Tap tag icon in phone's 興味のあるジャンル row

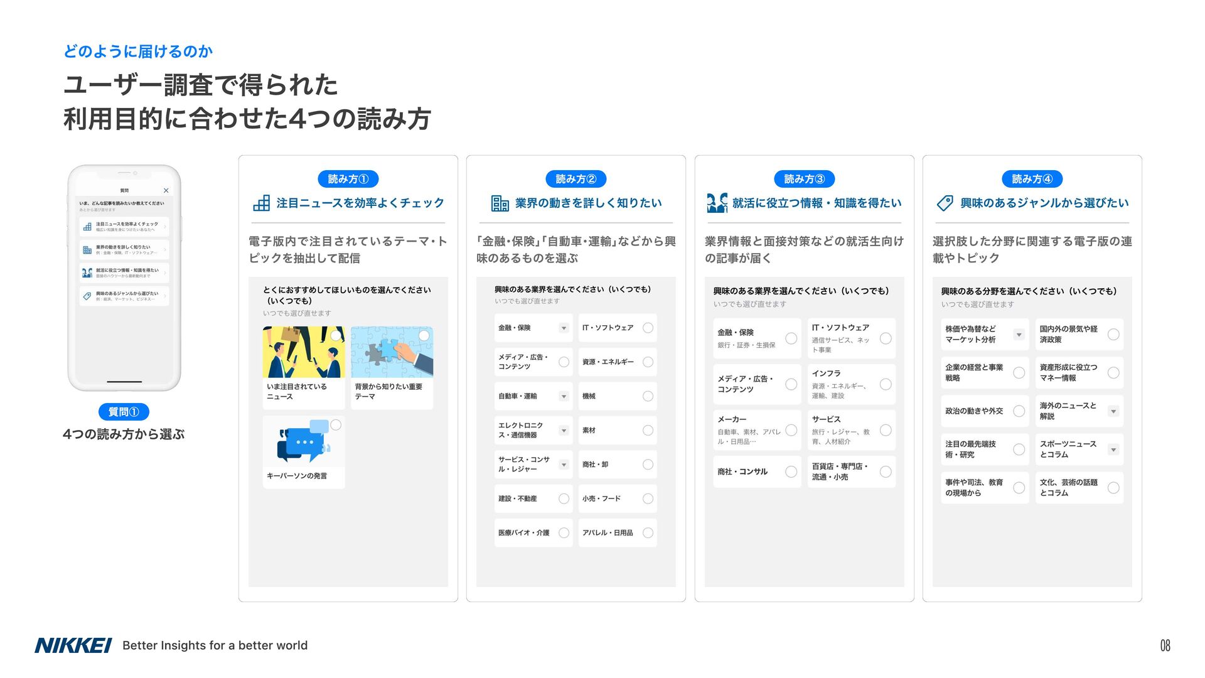[87, 296]
